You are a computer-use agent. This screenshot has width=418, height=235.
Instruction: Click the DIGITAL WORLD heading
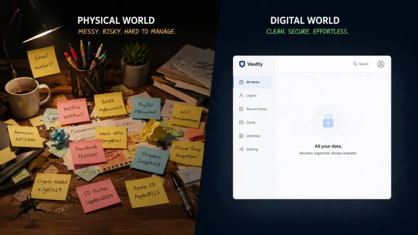coord(305,20)
